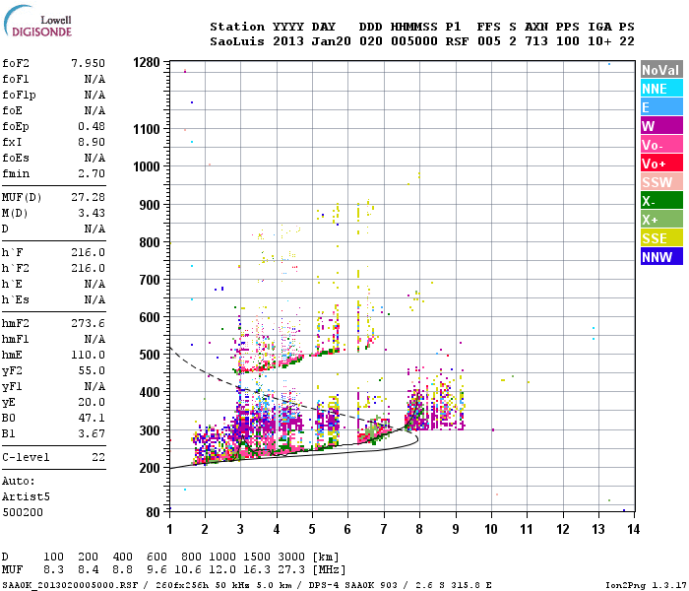Click the yE value 20.0
Image resolution: width=689 pixels, height=591 pixels.
click(x=92, y=402)
